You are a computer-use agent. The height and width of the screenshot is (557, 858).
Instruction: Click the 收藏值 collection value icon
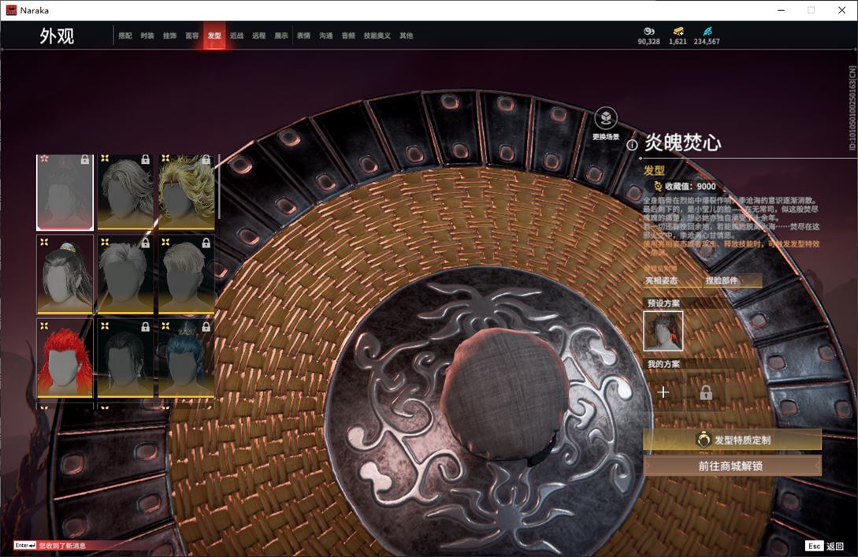[x=658, y=187]
